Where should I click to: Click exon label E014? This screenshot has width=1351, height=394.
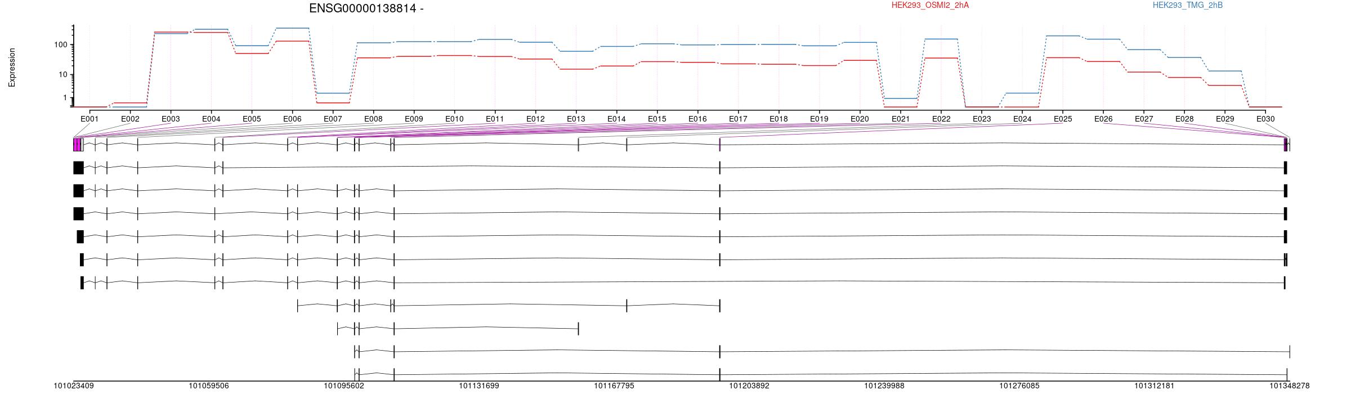(x=616, y=119)
